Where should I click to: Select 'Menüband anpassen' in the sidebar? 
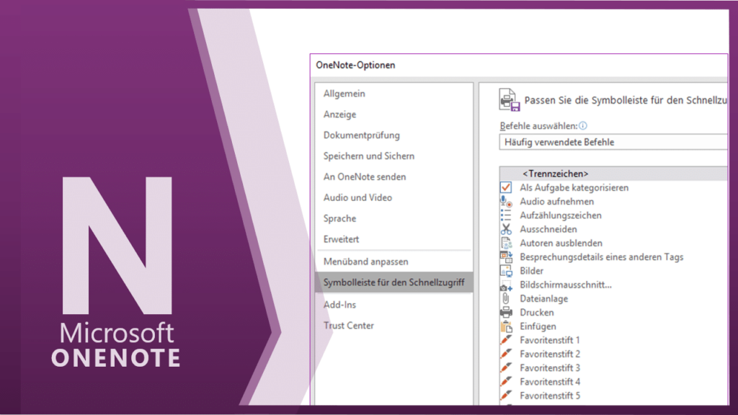[x=365, y=262]
